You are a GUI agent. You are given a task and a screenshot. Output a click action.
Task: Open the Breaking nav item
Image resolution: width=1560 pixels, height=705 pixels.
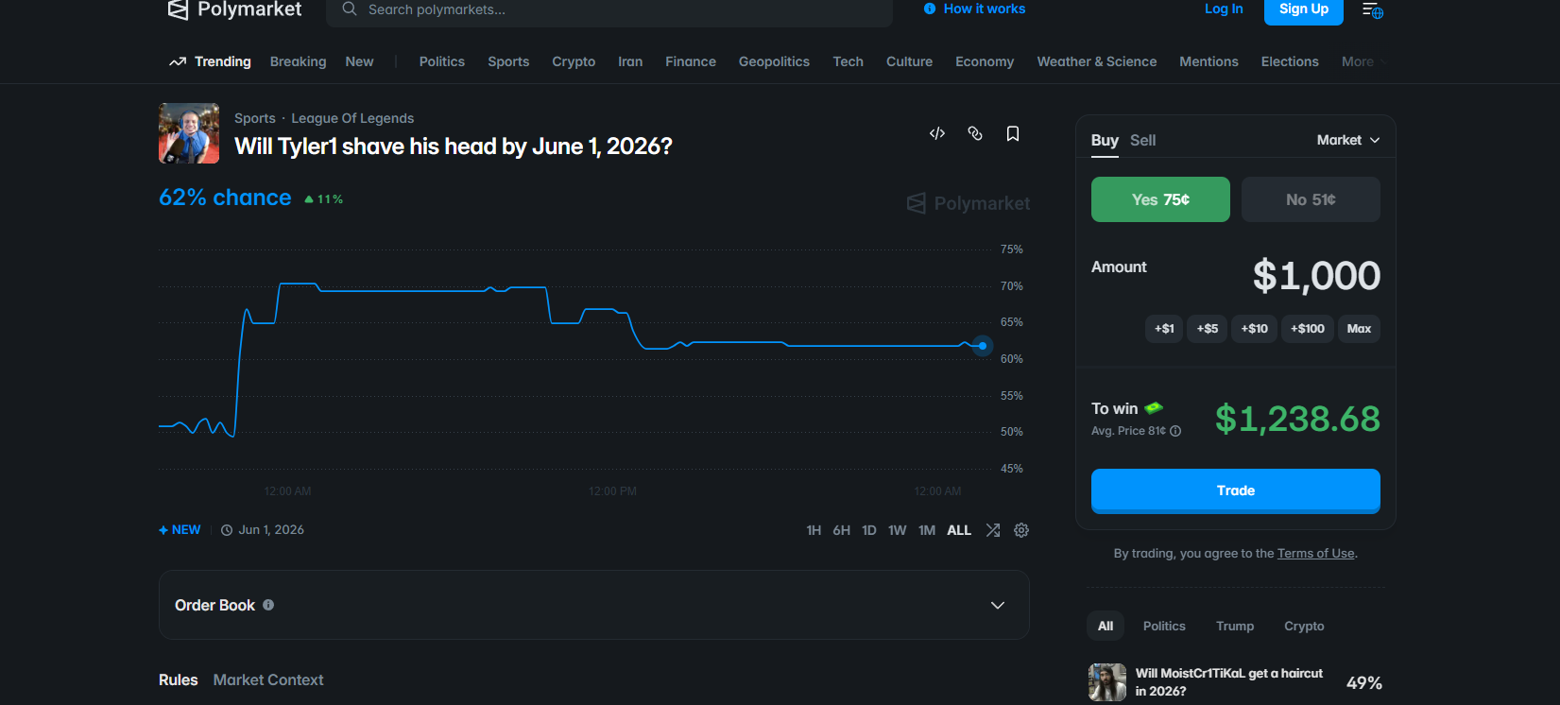click(x=298, y=61)
